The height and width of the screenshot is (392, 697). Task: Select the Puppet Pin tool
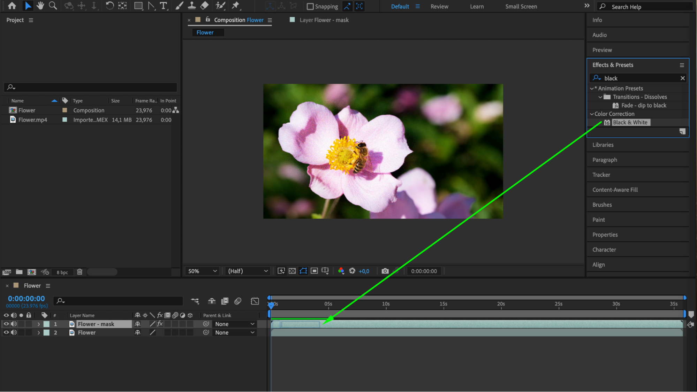pos(236,6)
